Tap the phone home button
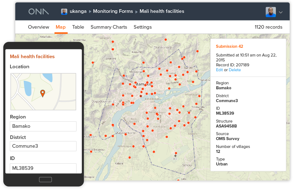This screenshot has width=304, height=190. (45, 180)
